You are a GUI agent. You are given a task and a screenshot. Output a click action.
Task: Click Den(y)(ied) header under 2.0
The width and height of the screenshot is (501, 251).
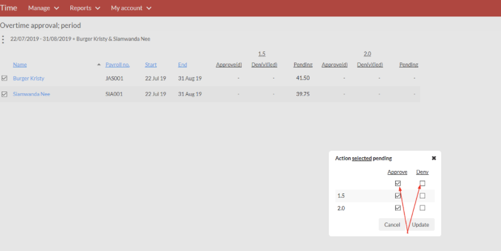pyautogui.click(x=370, y=65)
